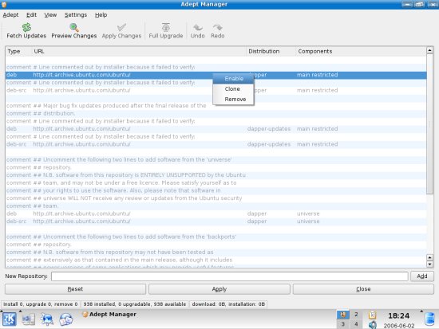The height and width of the screenshot is (329, 439).
Task: Click the Apply button below the list
Action: pos(219,289)
